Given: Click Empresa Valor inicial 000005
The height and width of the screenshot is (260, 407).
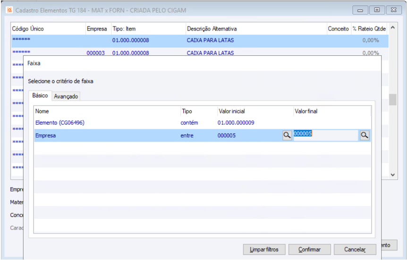Looking at the screenshot, I should tap(226, 135).
